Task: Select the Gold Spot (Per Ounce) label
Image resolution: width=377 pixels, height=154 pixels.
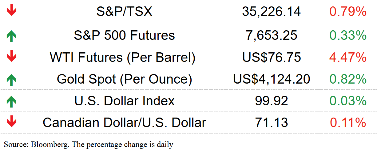Action: coord(125,80)
